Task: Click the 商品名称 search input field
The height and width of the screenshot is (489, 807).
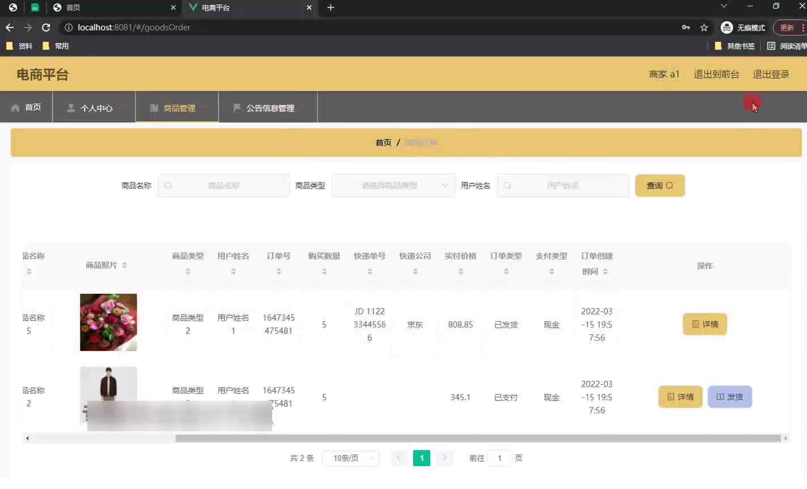Action: [x=224, y=186]
